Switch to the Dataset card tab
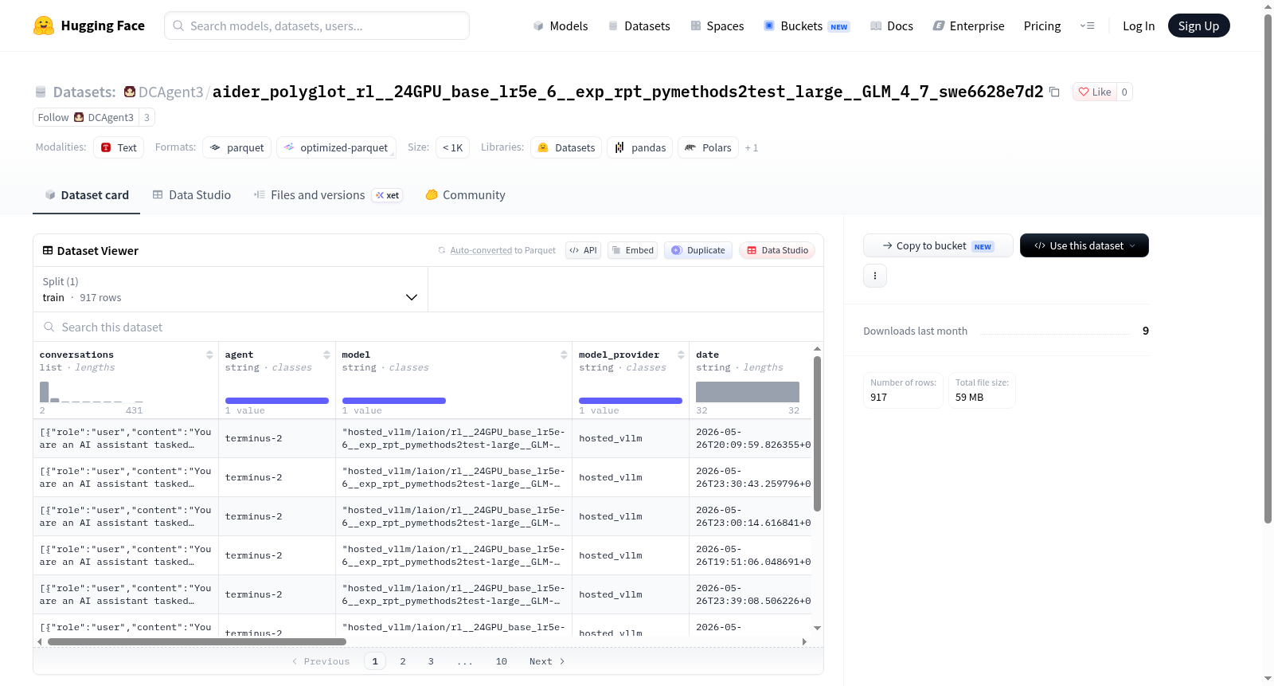 86,195
